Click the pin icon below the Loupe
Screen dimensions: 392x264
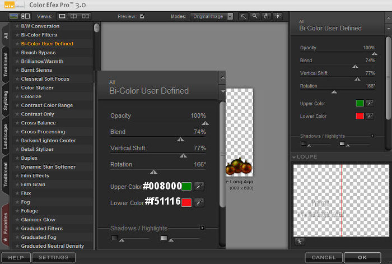click(299, 242)
